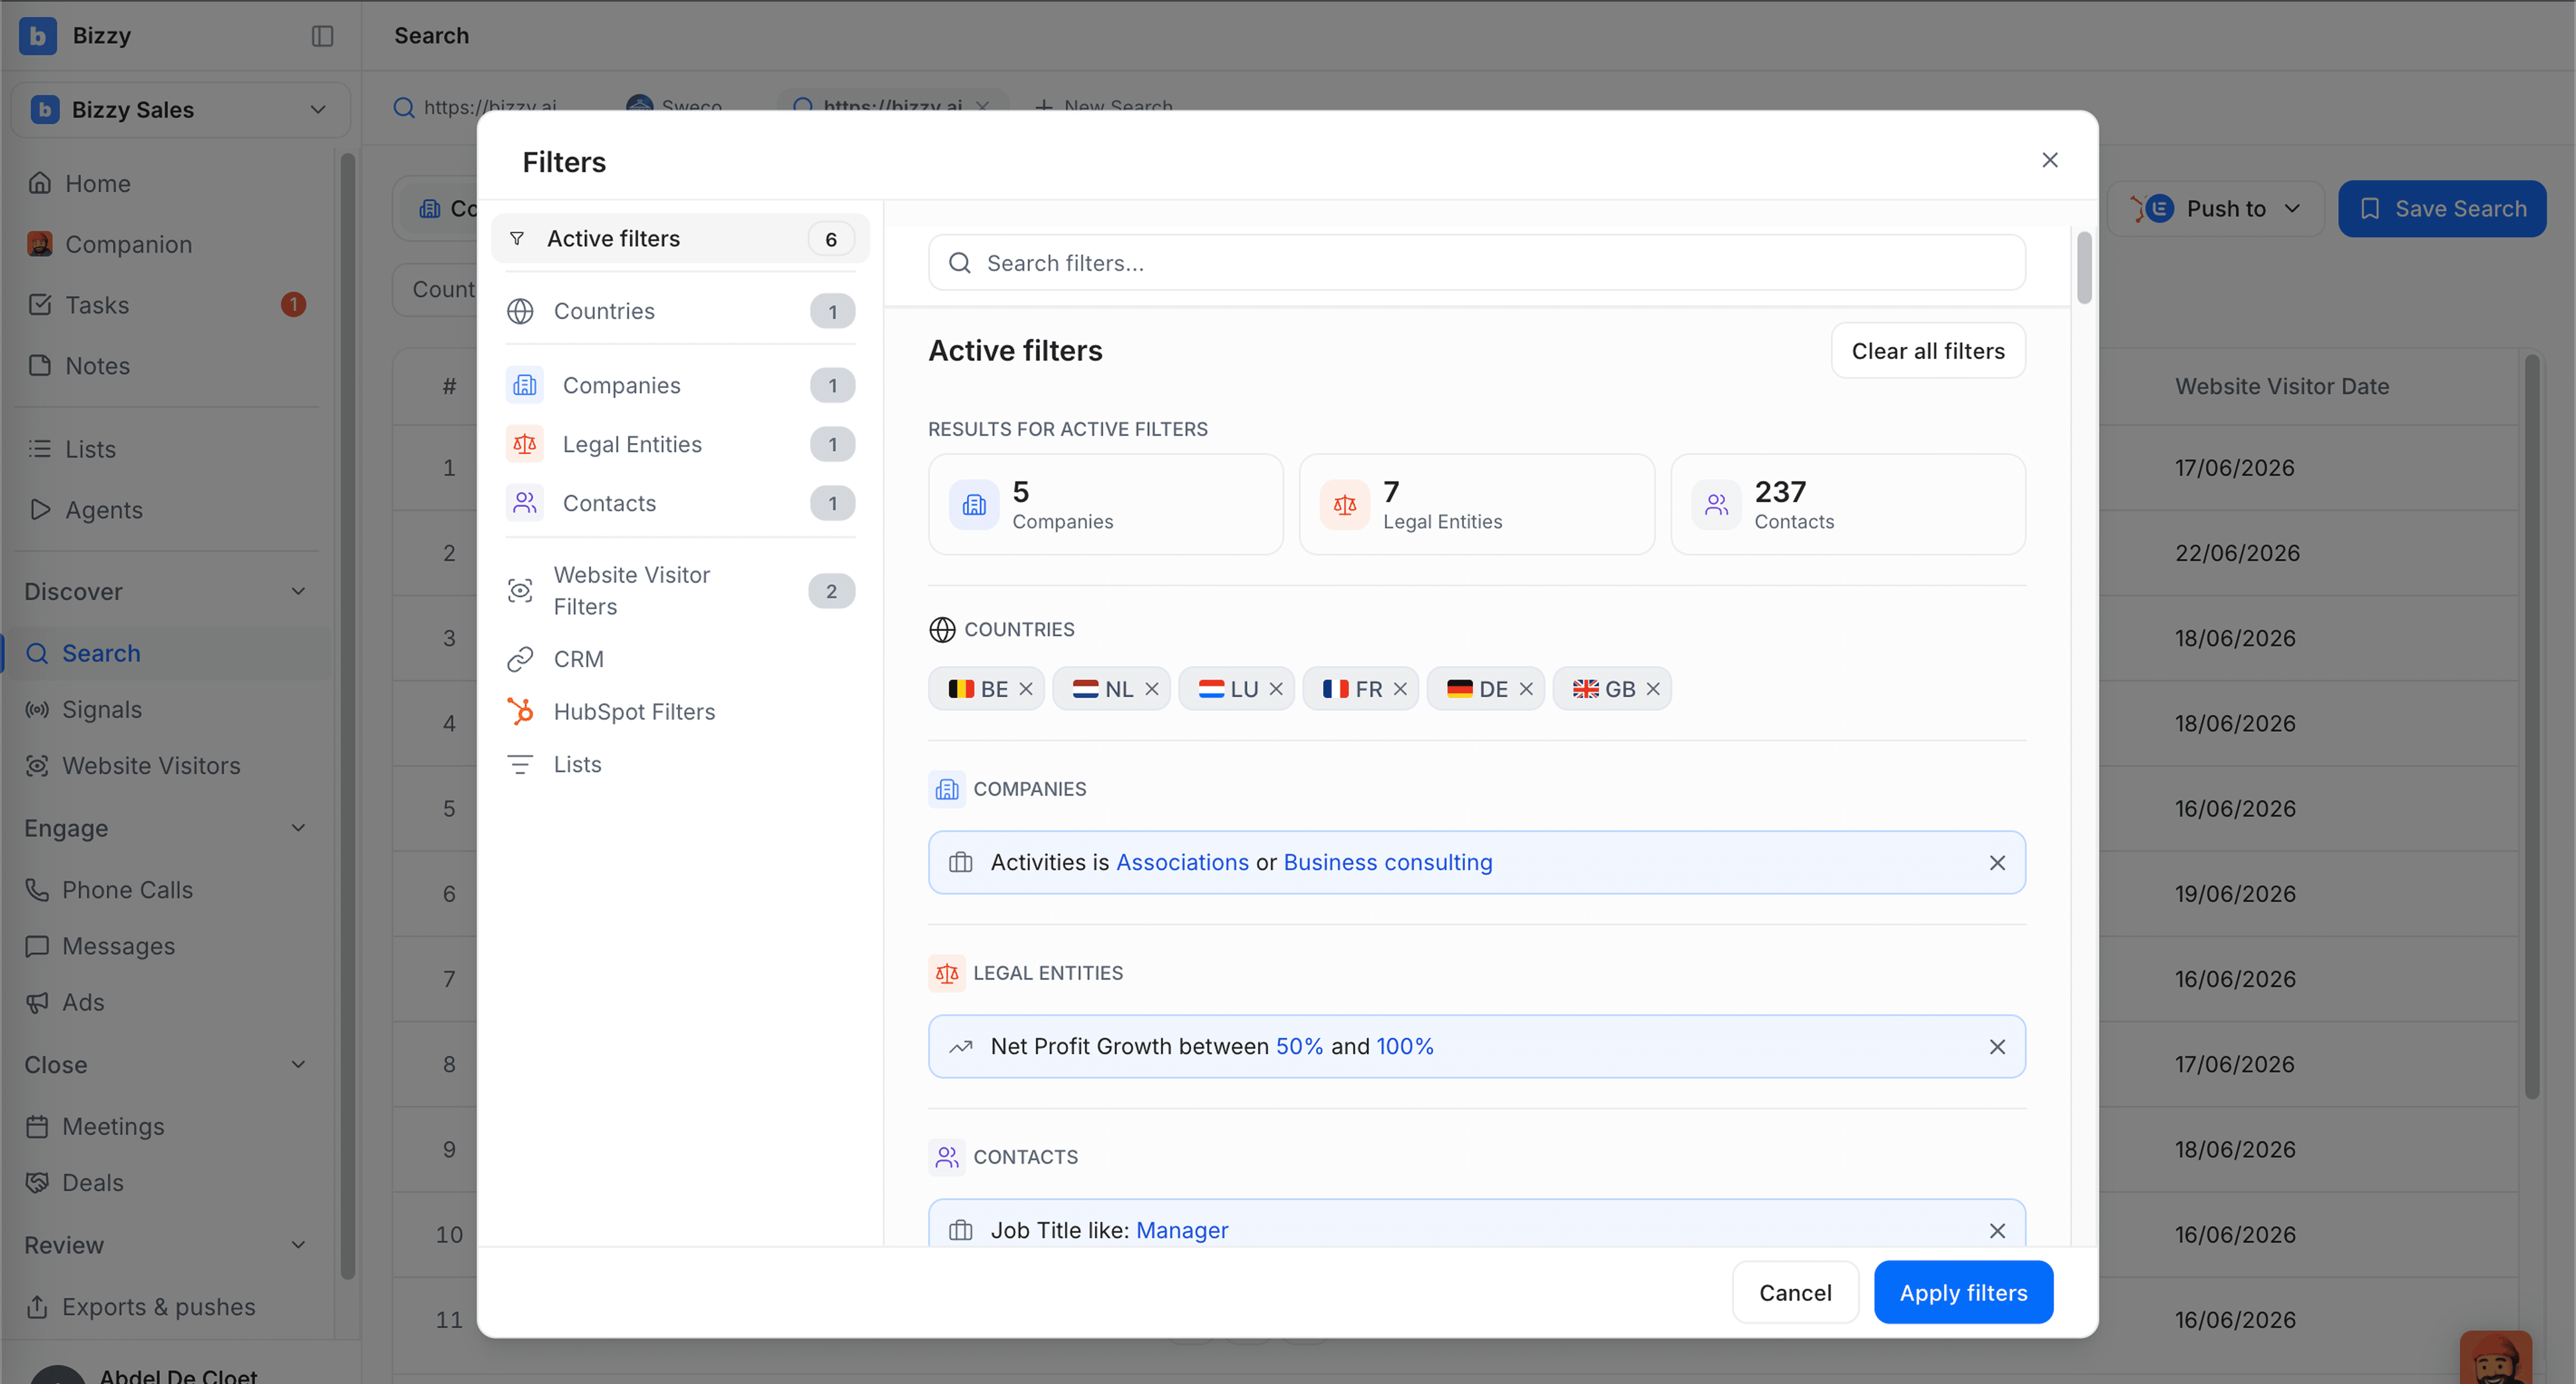Click the Associations activity link

coord(1182,863)
